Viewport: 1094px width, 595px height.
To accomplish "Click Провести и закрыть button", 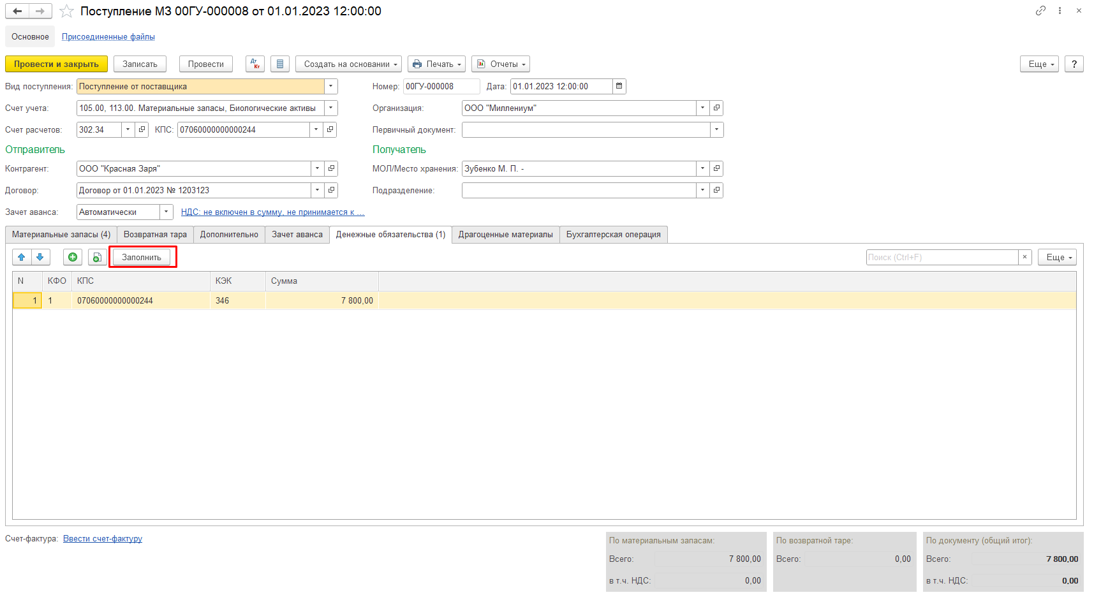I will (56, 64).
